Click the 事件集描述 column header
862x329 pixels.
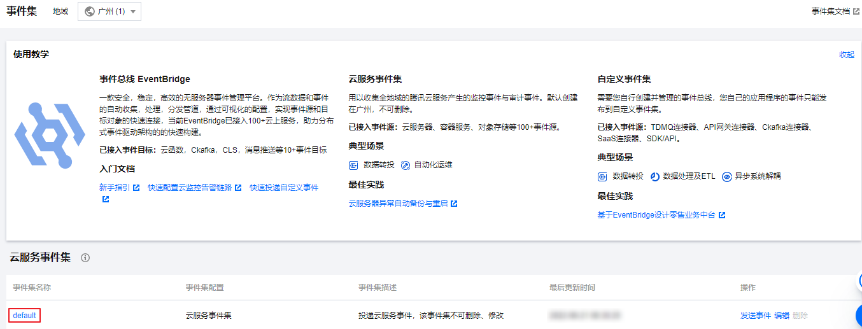[x=378, y=288]
